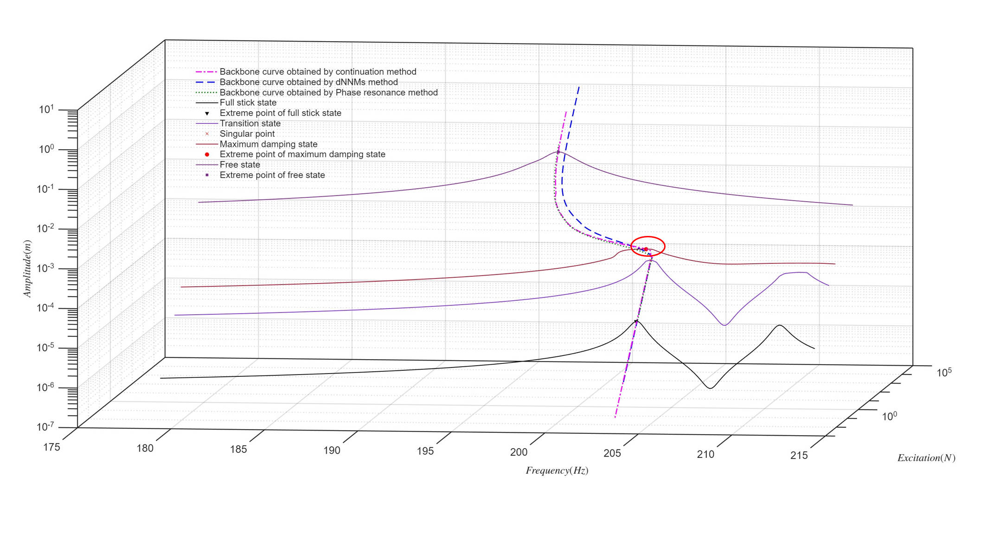
Task: Click the Excitation(N) axis label
Action: click(926, 458)
